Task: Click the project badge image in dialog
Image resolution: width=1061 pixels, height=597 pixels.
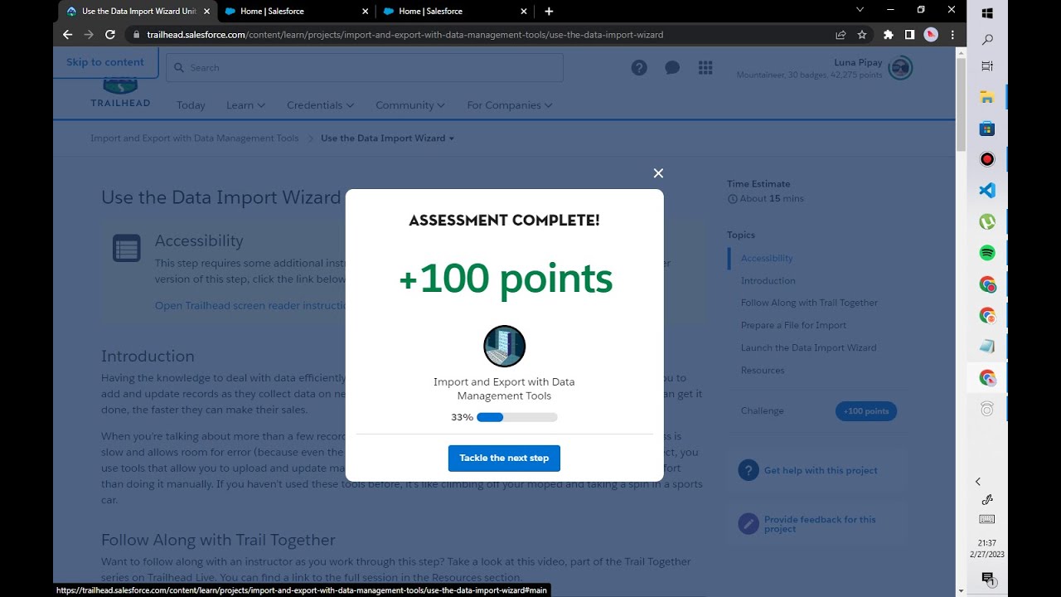Action: tap(504, 346)
